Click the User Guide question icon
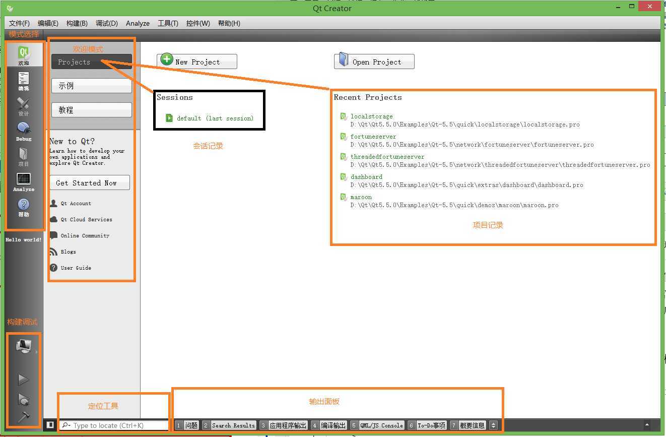The width and height of the screenshot is (666, 437). coord(53,268)
